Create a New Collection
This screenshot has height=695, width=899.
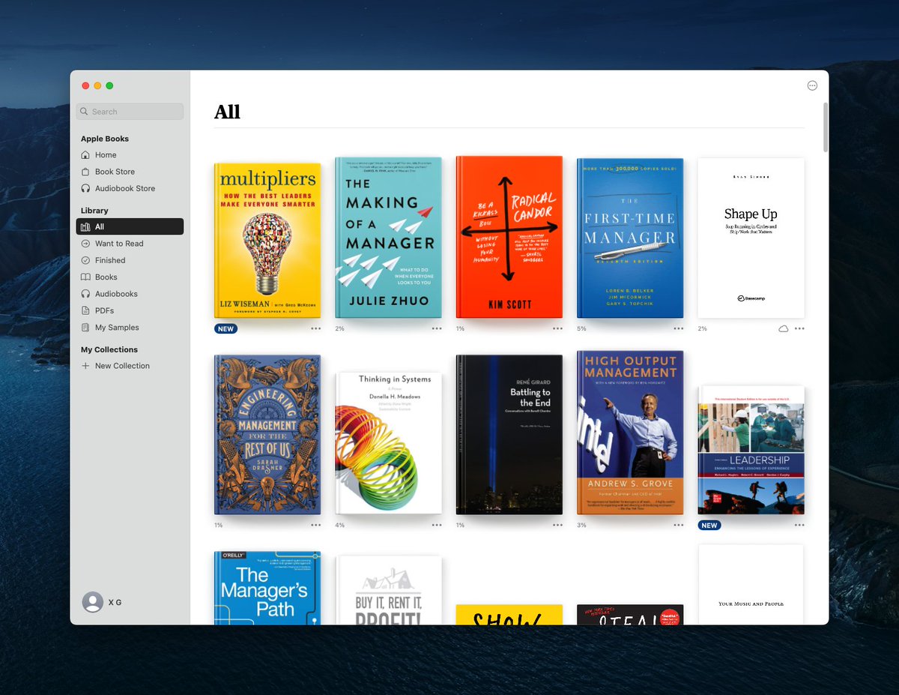coord(130,366)
